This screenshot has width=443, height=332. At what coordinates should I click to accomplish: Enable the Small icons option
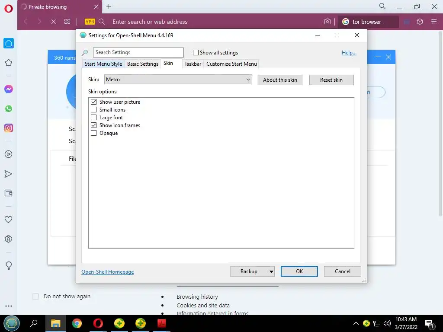pos(93,109)
